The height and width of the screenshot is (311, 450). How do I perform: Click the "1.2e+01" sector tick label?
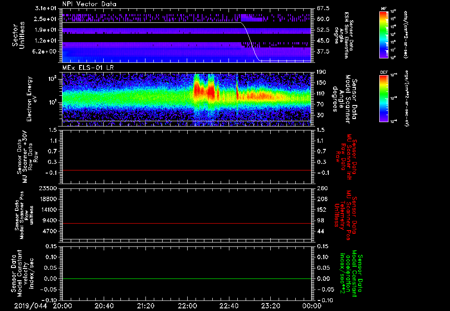45,41
